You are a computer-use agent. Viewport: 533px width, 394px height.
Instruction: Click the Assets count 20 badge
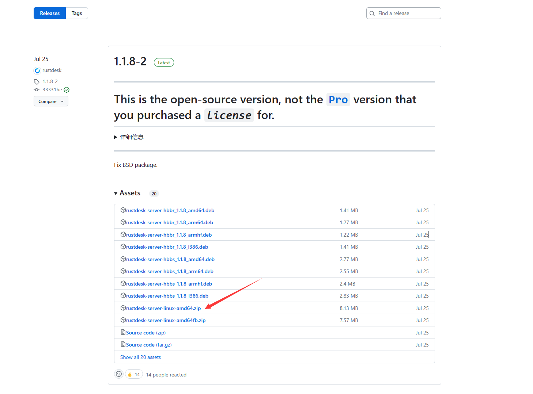point(154,194)
